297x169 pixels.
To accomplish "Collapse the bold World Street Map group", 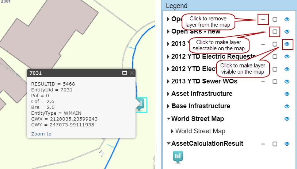I will (168, 119).
